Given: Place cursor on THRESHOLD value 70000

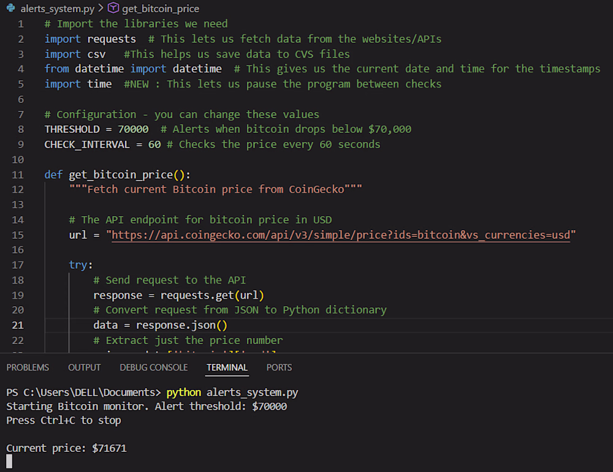Looking at the screenshot, I should tap(133, 129).
